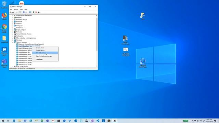
Task: Expand the Batteries category
Action: coord(13,17)
